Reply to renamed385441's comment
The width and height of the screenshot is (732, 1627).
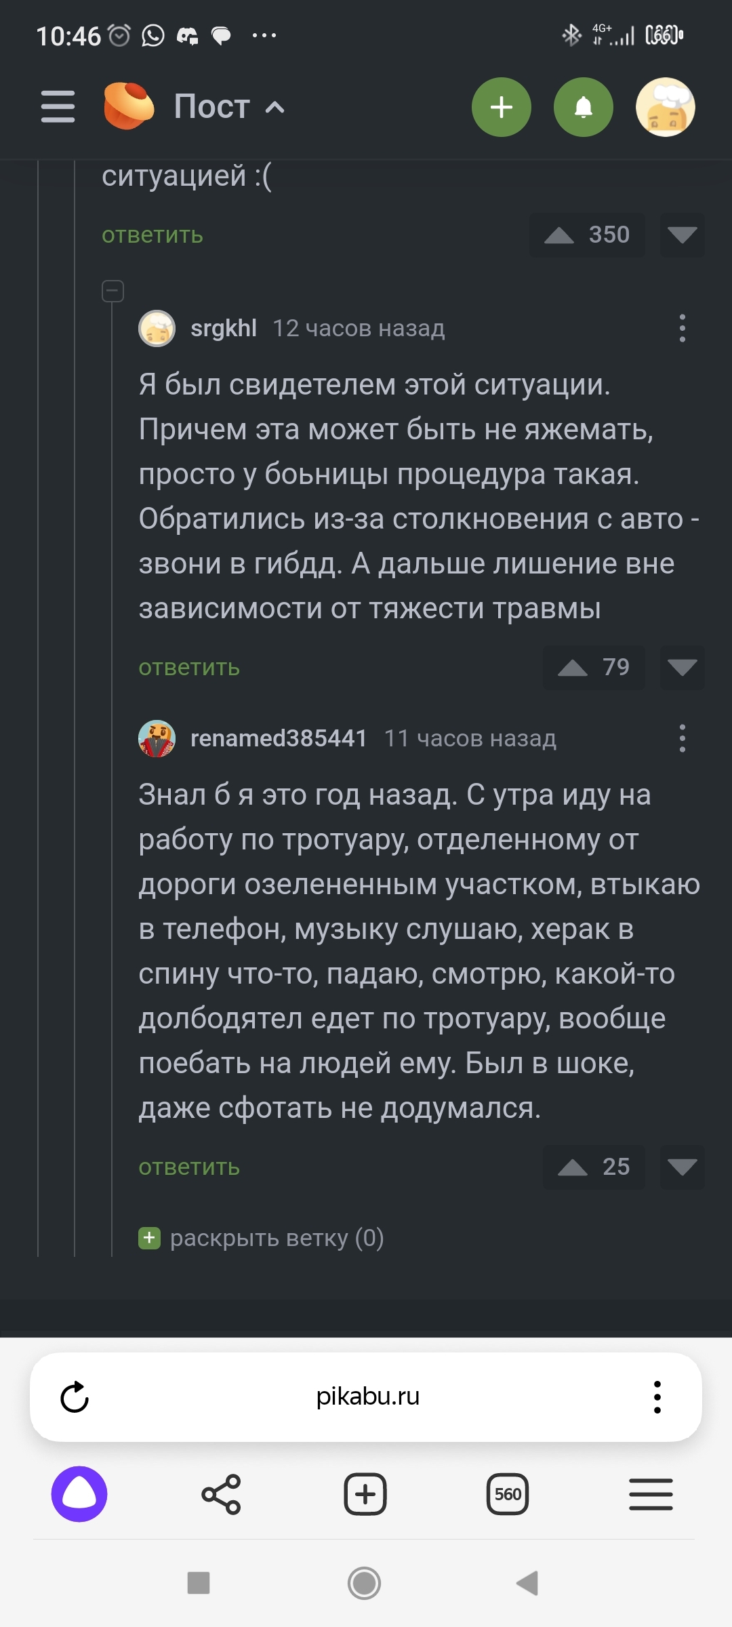[x=189, y=1167]
